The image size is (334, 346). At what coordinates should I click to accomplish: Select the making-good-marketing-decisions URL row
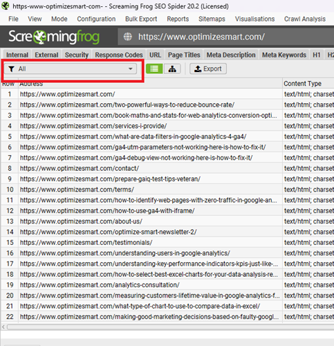coord(149,317)
